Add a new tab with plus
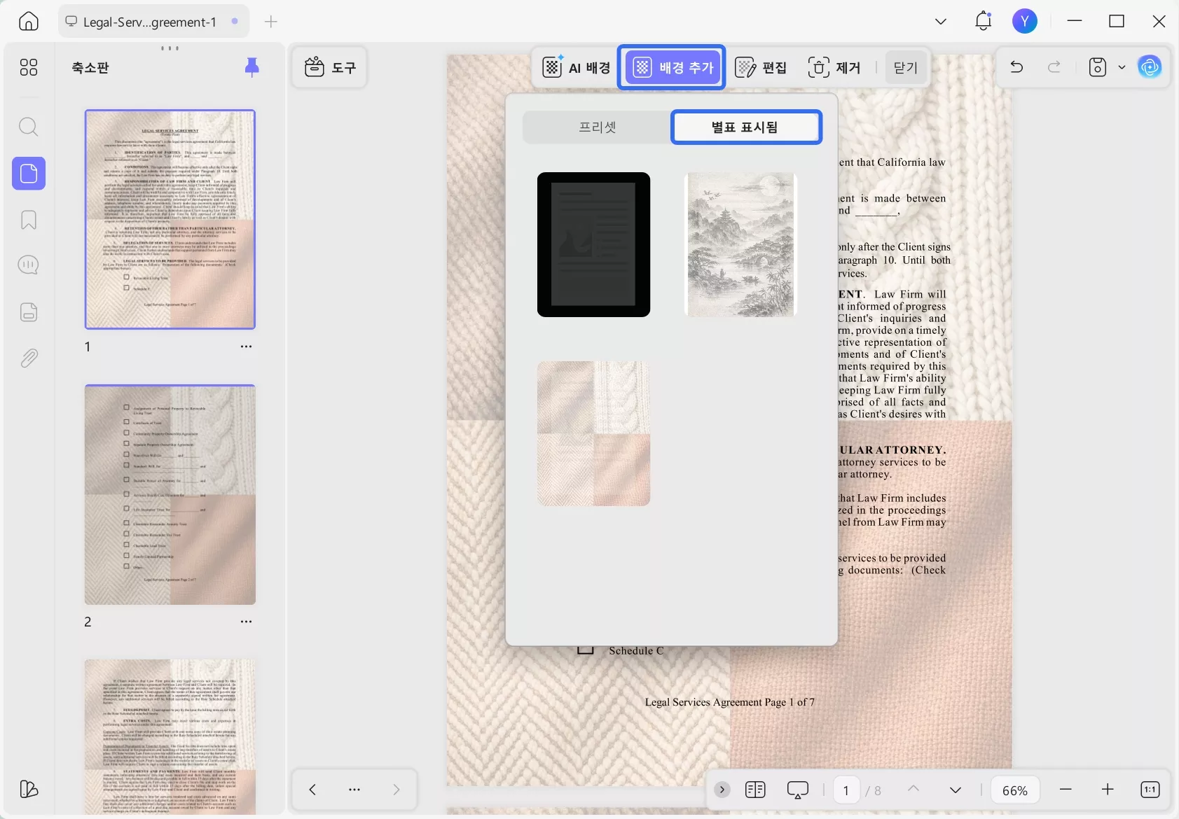This screenshot has height=819, width=1179. pyautogui.click(x=271, y=22)
